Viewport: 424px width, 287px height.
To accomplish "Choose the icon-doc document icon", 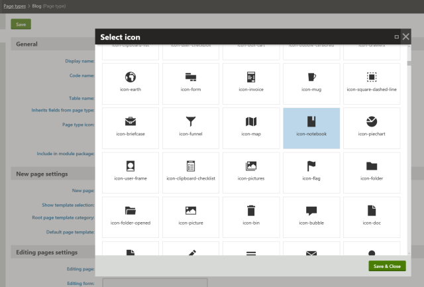I will [x=372, y=217].
